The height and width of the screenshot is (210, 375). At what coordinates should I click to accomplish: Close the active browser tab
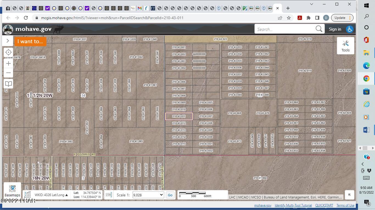tap(278, 8)
